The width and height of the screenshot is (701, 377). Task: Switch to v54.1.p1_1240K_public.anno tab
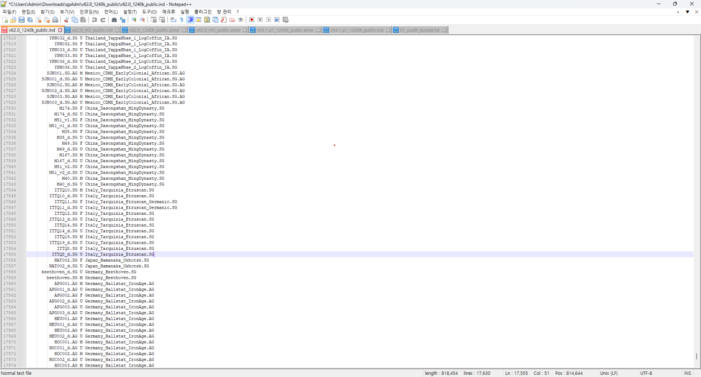(x=285, y=30)
